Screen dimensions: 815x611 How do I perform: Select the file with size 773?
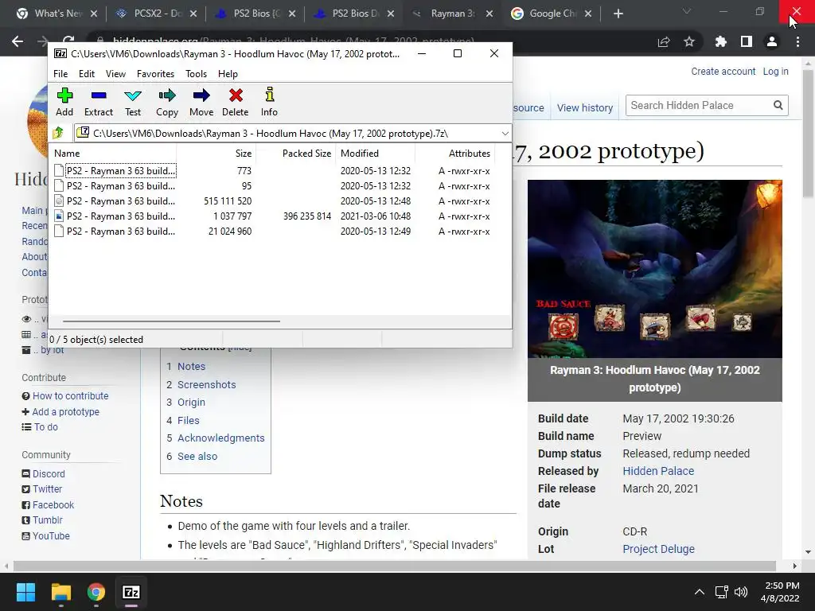272,171
